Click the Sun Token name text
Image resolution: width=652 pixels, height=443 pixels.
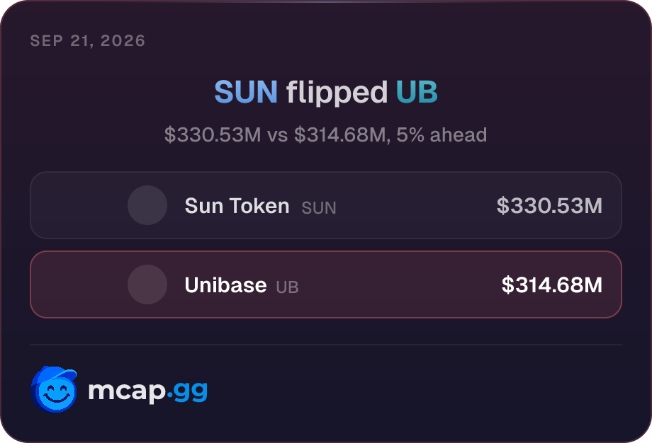pos(237,205)
